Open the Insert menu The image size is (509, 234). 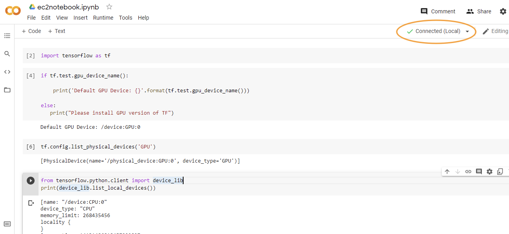click(x=81, y=18)
